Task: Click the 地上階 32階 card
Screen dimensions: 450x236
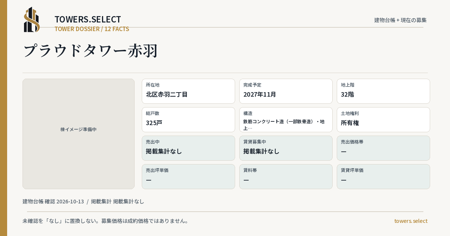Action: [x=383, y=91]
